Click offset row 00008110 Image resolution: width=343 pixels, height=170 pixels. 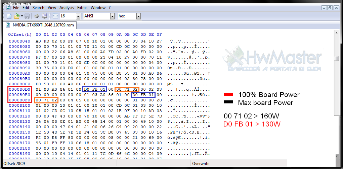coord(19,111)
